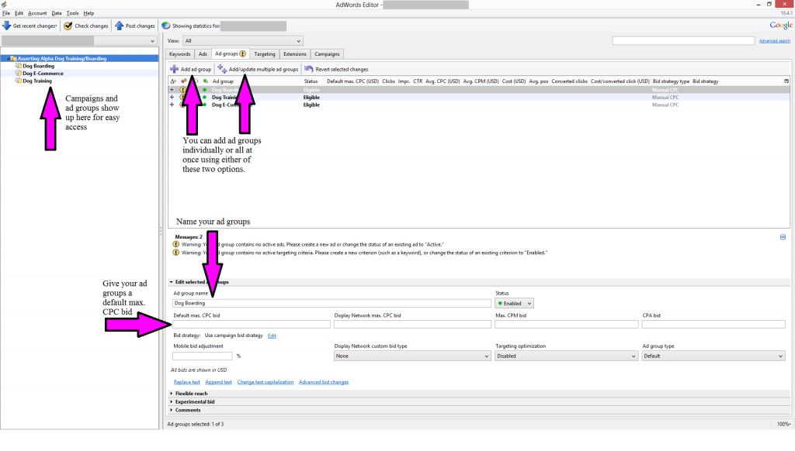The height and width of the screenshot is (451, 795).
Task: Click the delta change-type column header icon
Action: tap(173, 81)
